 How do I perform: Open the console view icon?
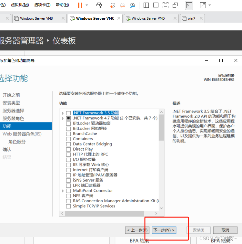(x=189, y=5)
